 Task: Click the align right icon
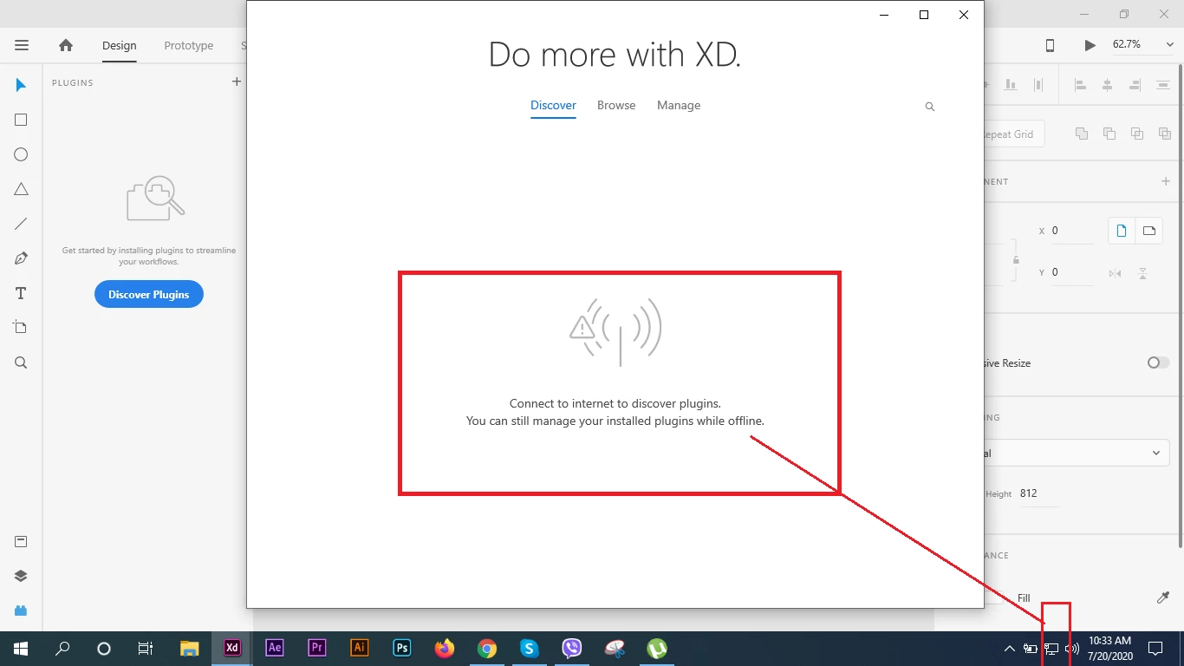[1135, 85]
